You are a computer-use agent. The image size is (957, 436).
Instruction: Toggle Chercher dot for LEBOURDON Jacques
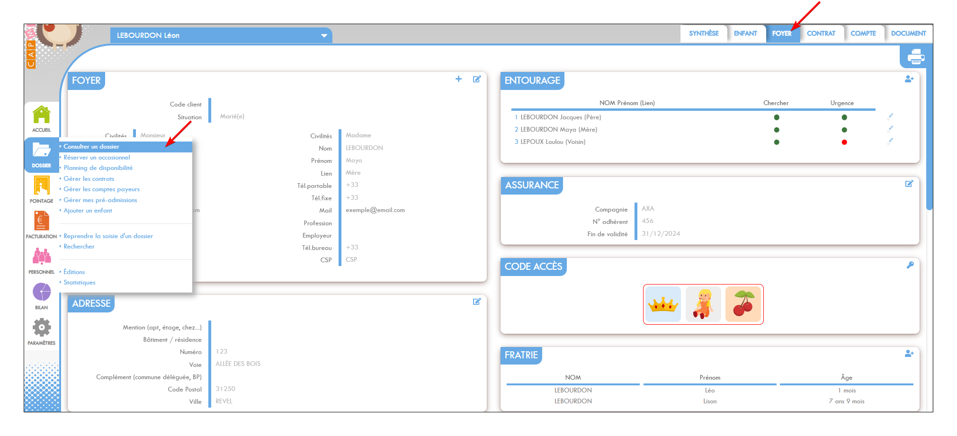click(777, 117)
